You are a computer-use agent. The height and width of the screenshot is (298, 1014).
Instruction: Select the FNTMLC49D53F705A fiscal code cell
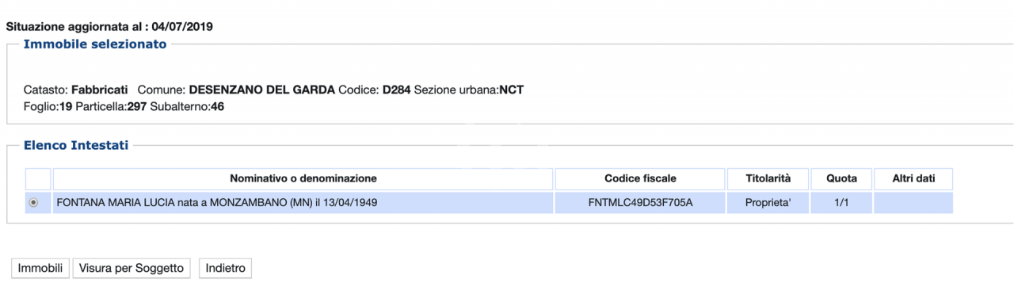coord(640,203)
